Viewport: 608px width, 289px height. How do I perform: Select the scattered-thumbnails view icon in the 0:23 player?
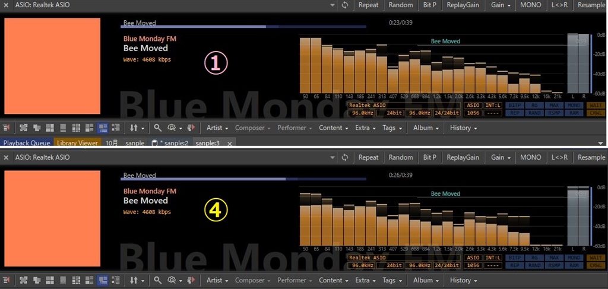point(24,128)
